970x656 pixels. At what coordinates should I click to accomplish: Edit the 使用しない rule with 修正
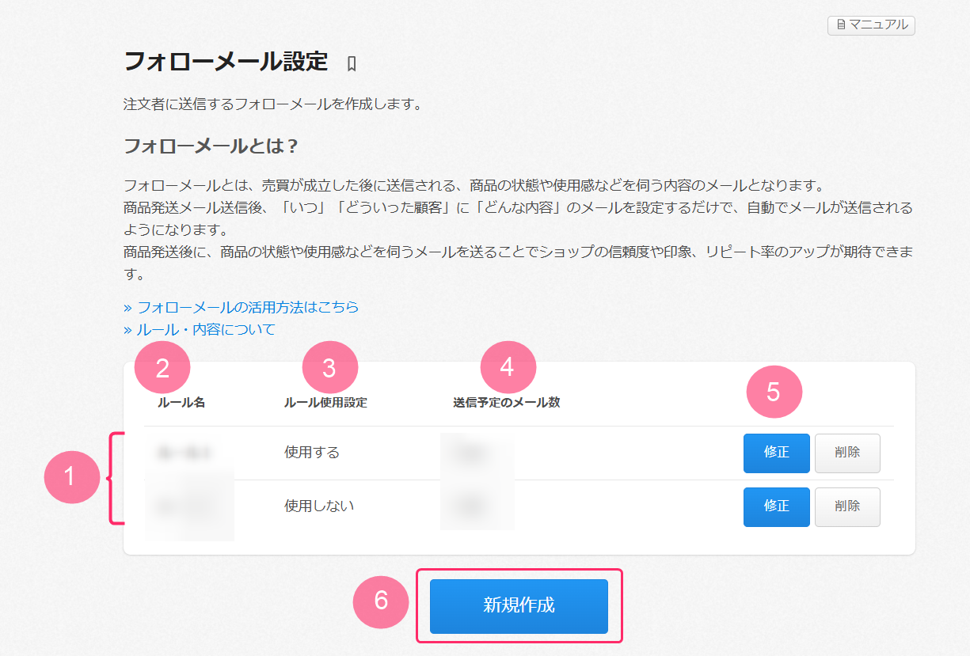(776, 506)
